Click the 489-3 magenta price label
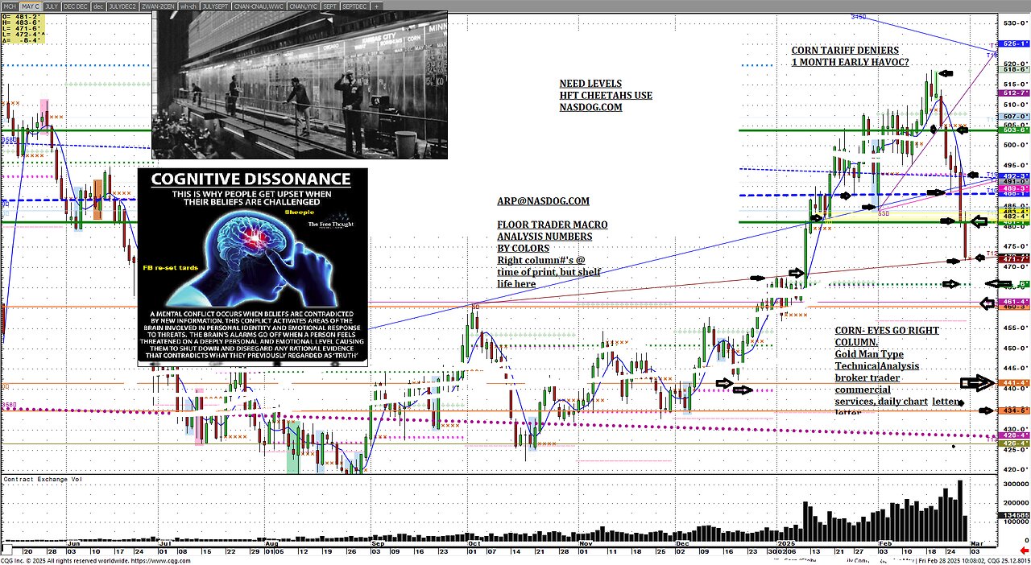 (1014, 188)
